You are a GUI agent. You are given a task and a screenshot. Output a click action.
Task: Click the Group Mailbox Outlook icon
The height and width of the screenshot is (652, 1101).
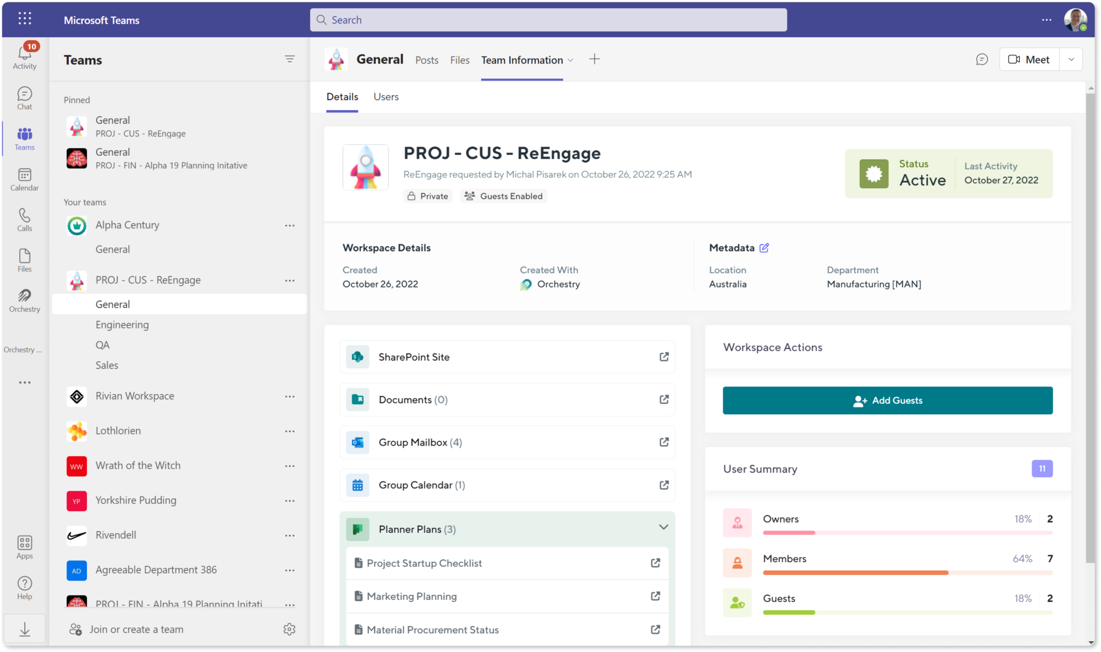tap(358, 442)
